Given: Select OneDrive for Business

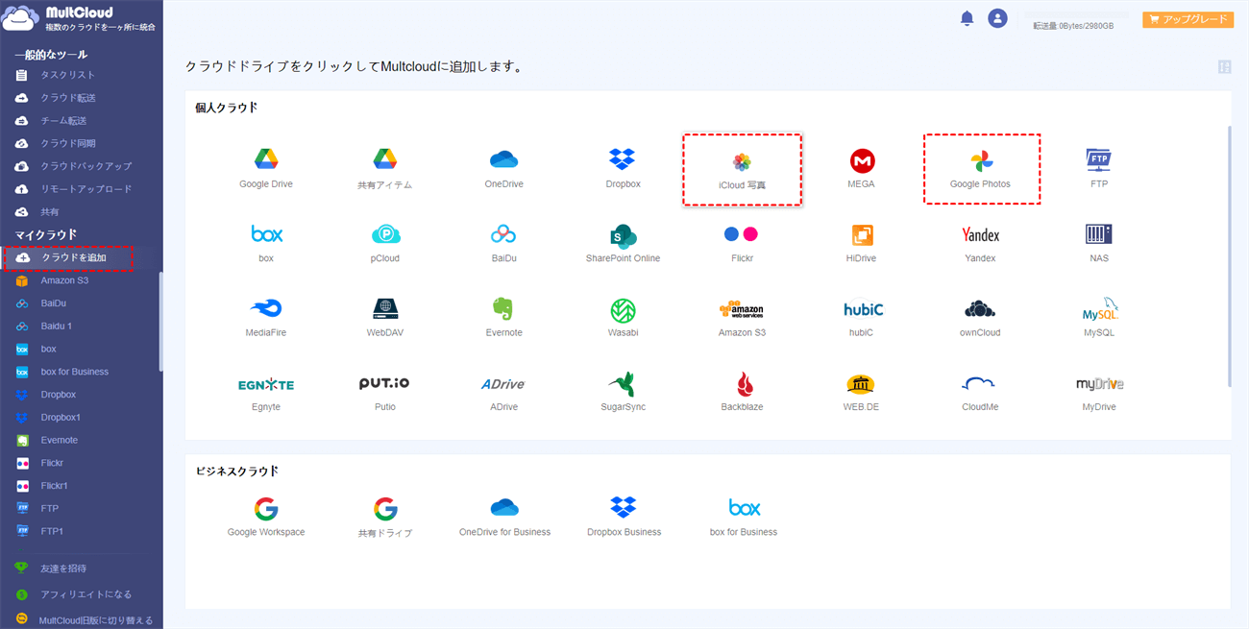Looking at the screenshot, I should tap(504, 517).
